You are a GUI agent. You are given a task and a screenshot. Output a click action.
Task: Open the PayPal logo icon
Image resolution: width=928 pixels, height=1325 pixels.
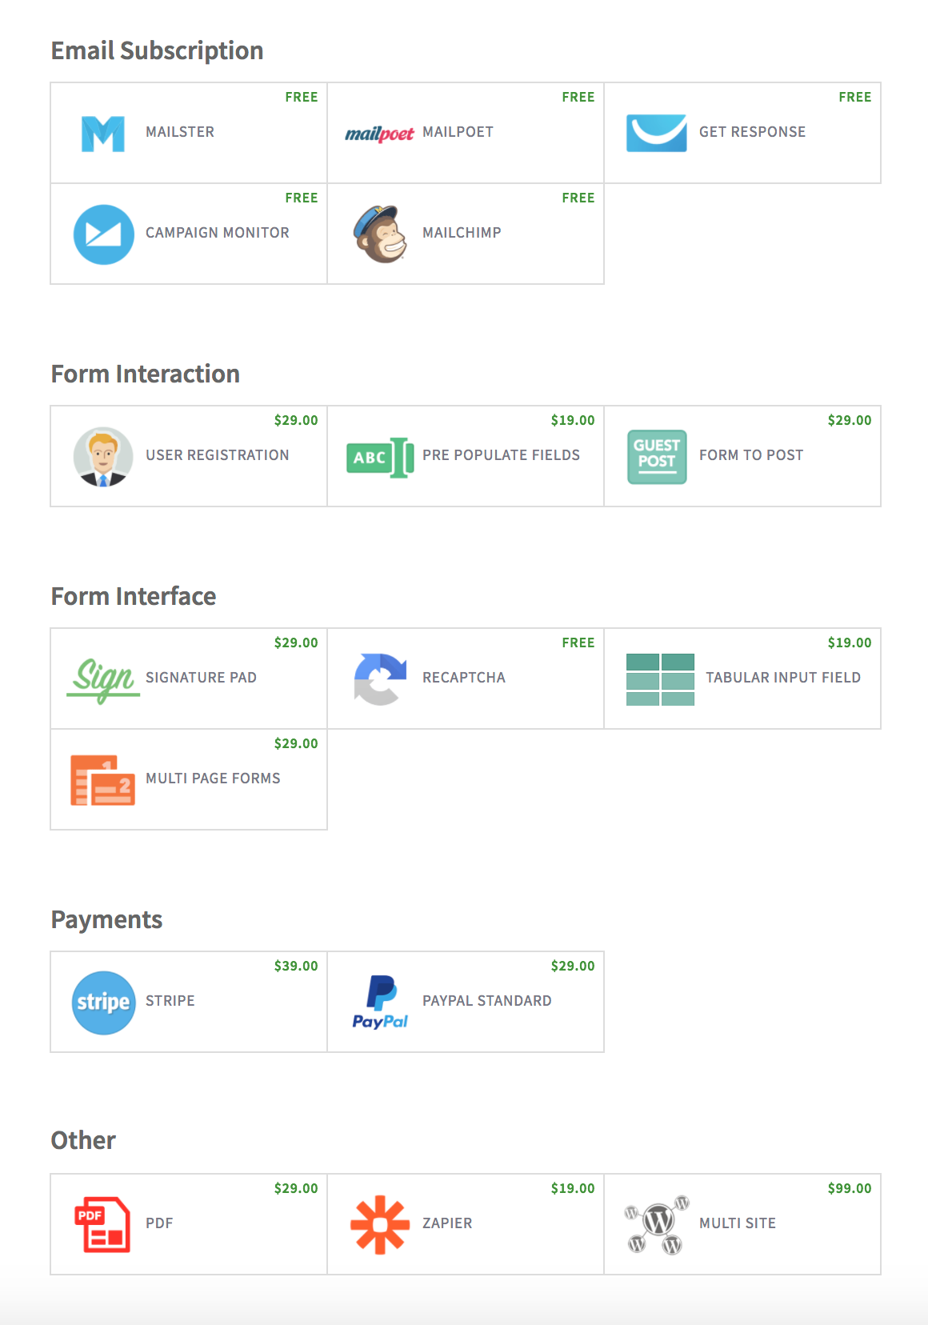point(380,1003)
